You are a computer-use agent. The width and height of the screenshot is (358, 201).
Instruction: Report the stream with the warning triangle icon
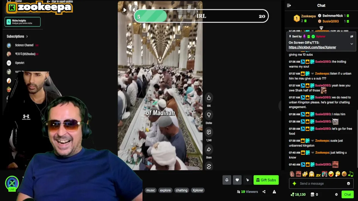pos(274,192)
